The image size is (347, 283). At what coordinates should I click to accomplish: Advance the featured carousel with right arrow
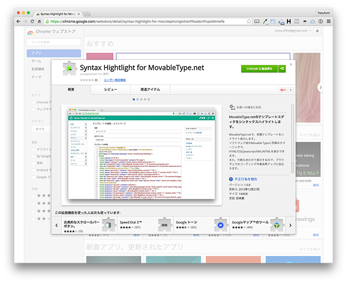[321, 87]
